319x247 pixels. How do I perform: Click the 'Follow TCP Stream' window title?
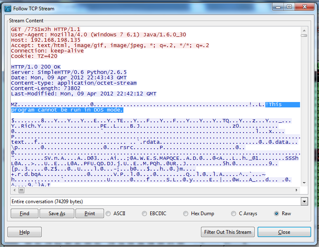coord(34,9)
